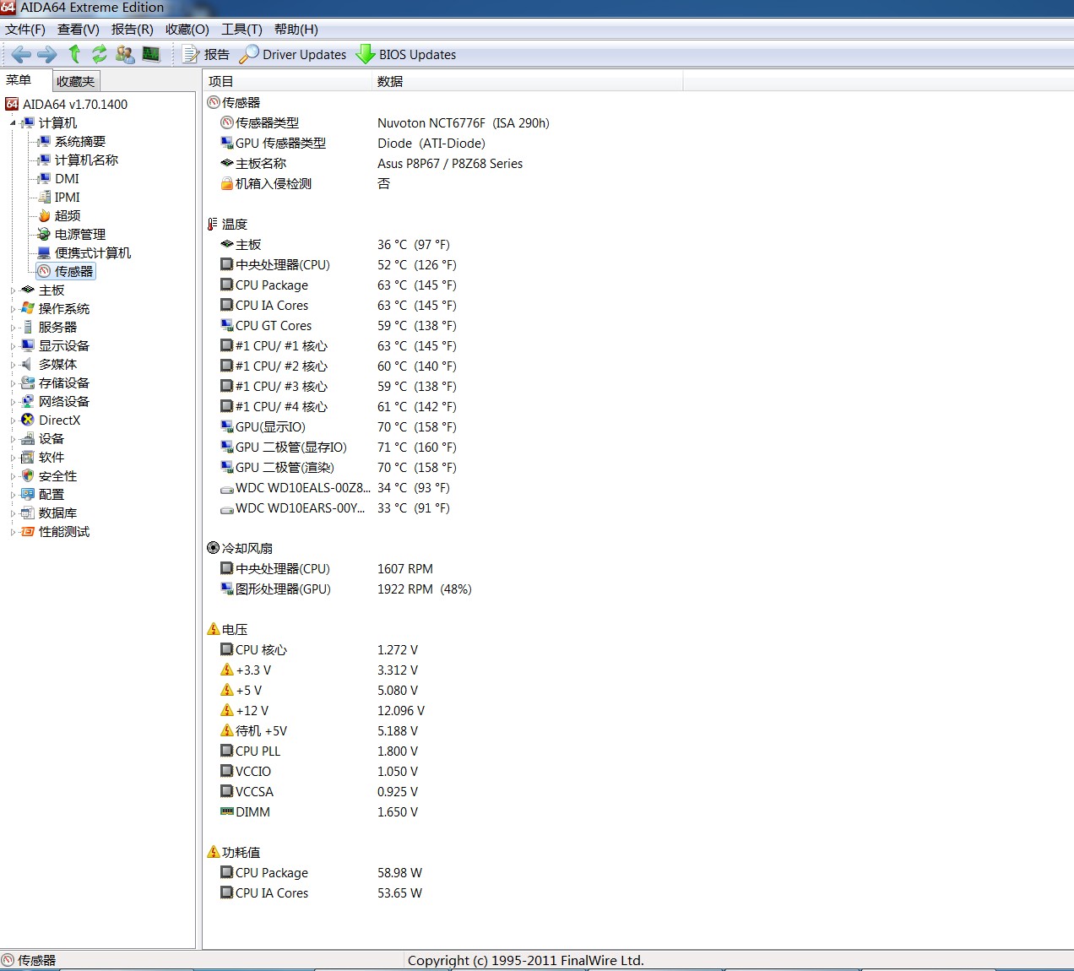Collapse the 计算机 tree node
1074x971 pixels.
13,123
